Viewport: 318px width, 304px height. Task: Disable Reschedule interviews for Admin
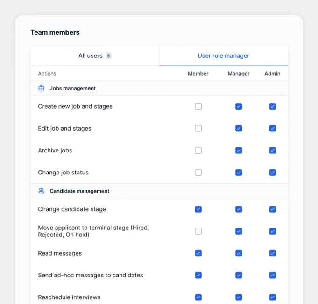pyautogui.click(x=273, y=297)
